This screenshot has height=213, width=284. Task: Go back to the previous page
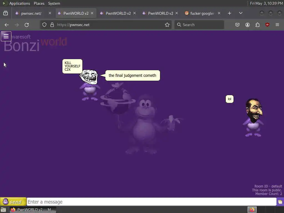tap(7, 25)
